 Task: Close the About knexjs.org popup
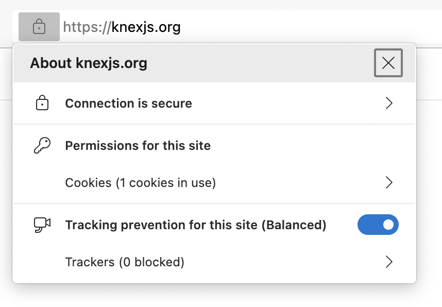(388, 63)
